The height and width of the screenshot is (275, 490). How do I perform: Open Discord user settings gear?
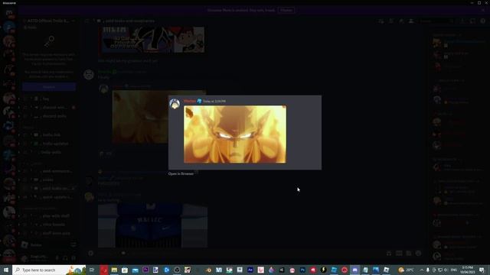coord(73,258)
